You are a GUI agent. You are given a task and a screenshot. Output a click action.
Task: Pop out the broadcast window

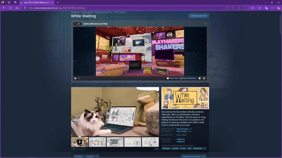point(204,78)
